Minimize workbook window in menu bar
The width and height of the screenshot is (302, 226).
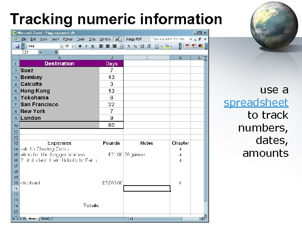195,39
